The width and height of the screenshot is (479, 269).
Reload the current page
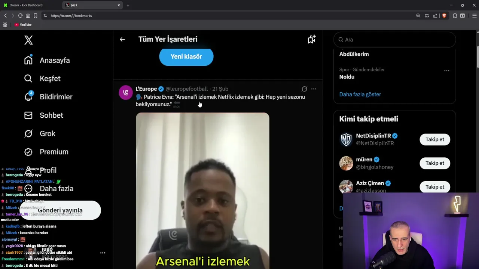coord(20,16)
